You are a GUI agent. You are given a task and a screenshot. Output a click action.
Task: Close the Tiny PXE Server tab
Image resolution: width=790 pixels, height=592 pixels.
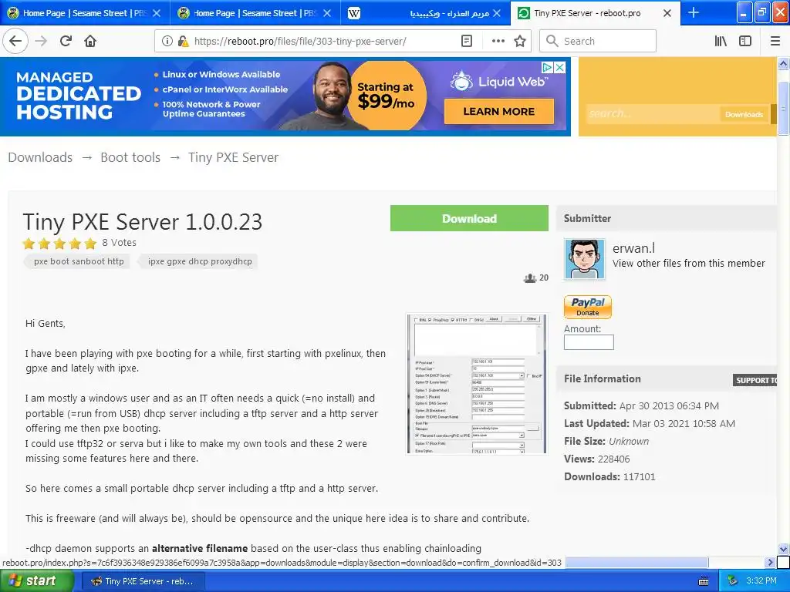667,13
